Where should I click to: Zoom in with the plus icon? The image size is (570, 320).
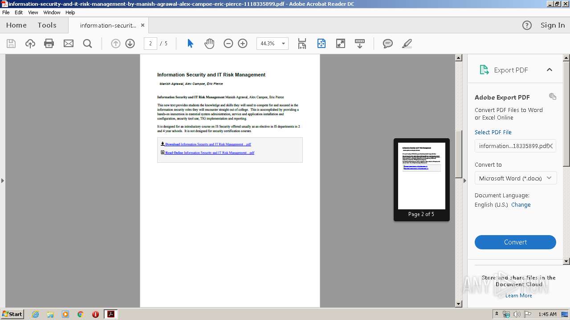tap(243, 44)
